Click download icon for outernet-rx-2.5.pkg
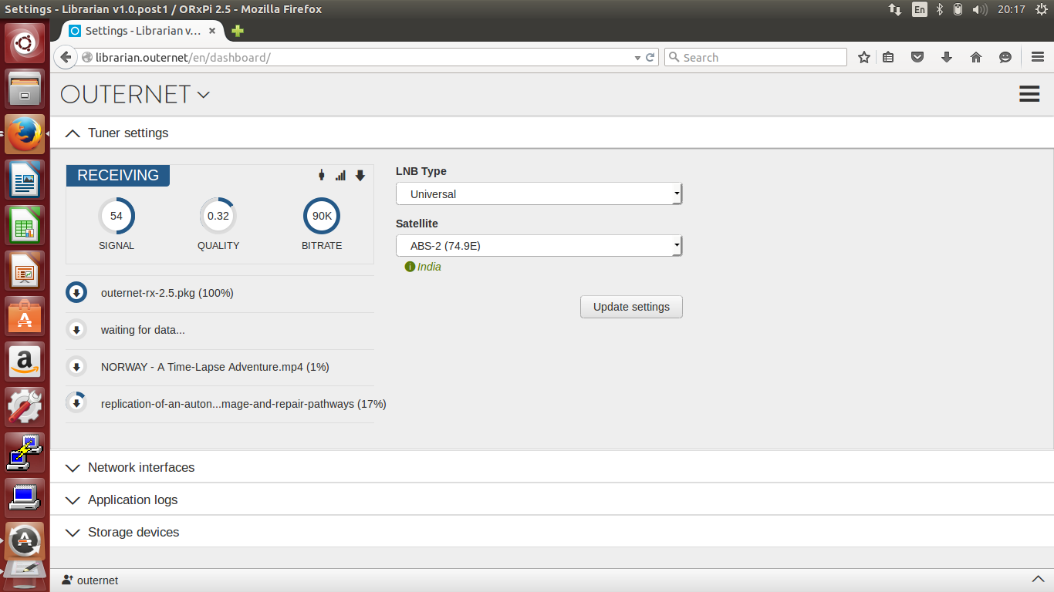This screenshot has height=592, width=1054. click(x=76, y=293)
